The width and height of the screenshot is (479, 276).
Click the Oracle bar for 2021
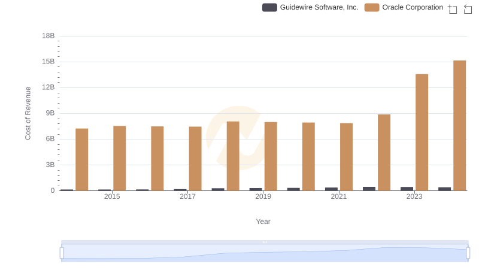[347, 157]
